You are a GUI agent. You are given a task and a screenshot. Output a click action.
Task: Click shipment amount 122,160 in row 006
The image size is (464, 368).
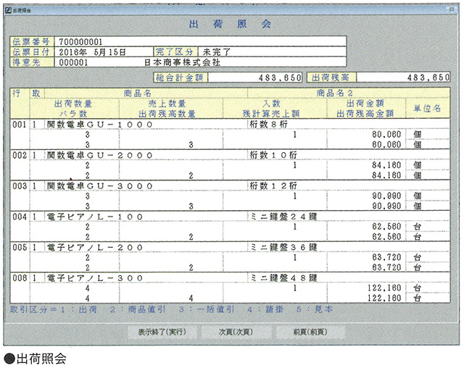[384, 288]
